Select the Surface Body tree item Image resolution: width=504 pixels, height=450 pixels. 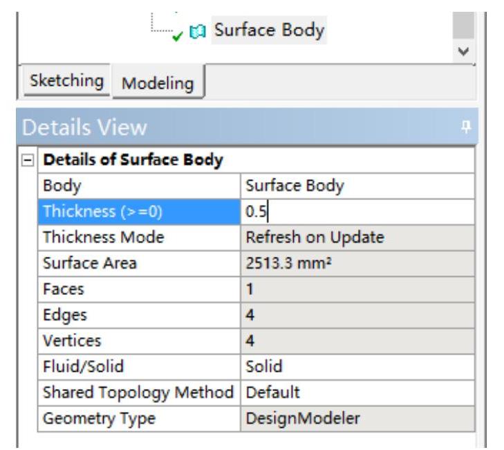tap(268, 31)
